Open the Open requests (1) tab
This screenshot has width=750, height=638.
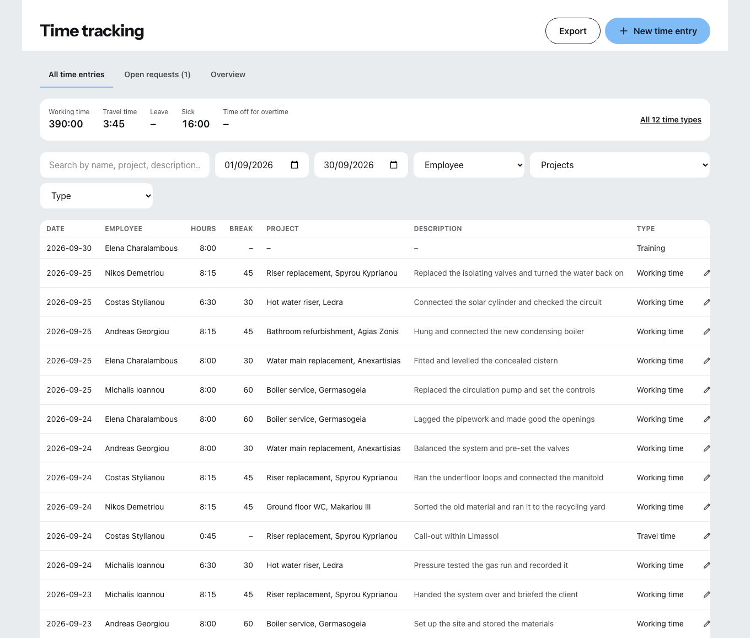(157, 74)
